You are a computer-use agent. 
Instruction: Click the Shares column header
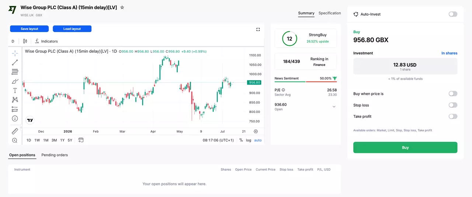tap(226, 170)
